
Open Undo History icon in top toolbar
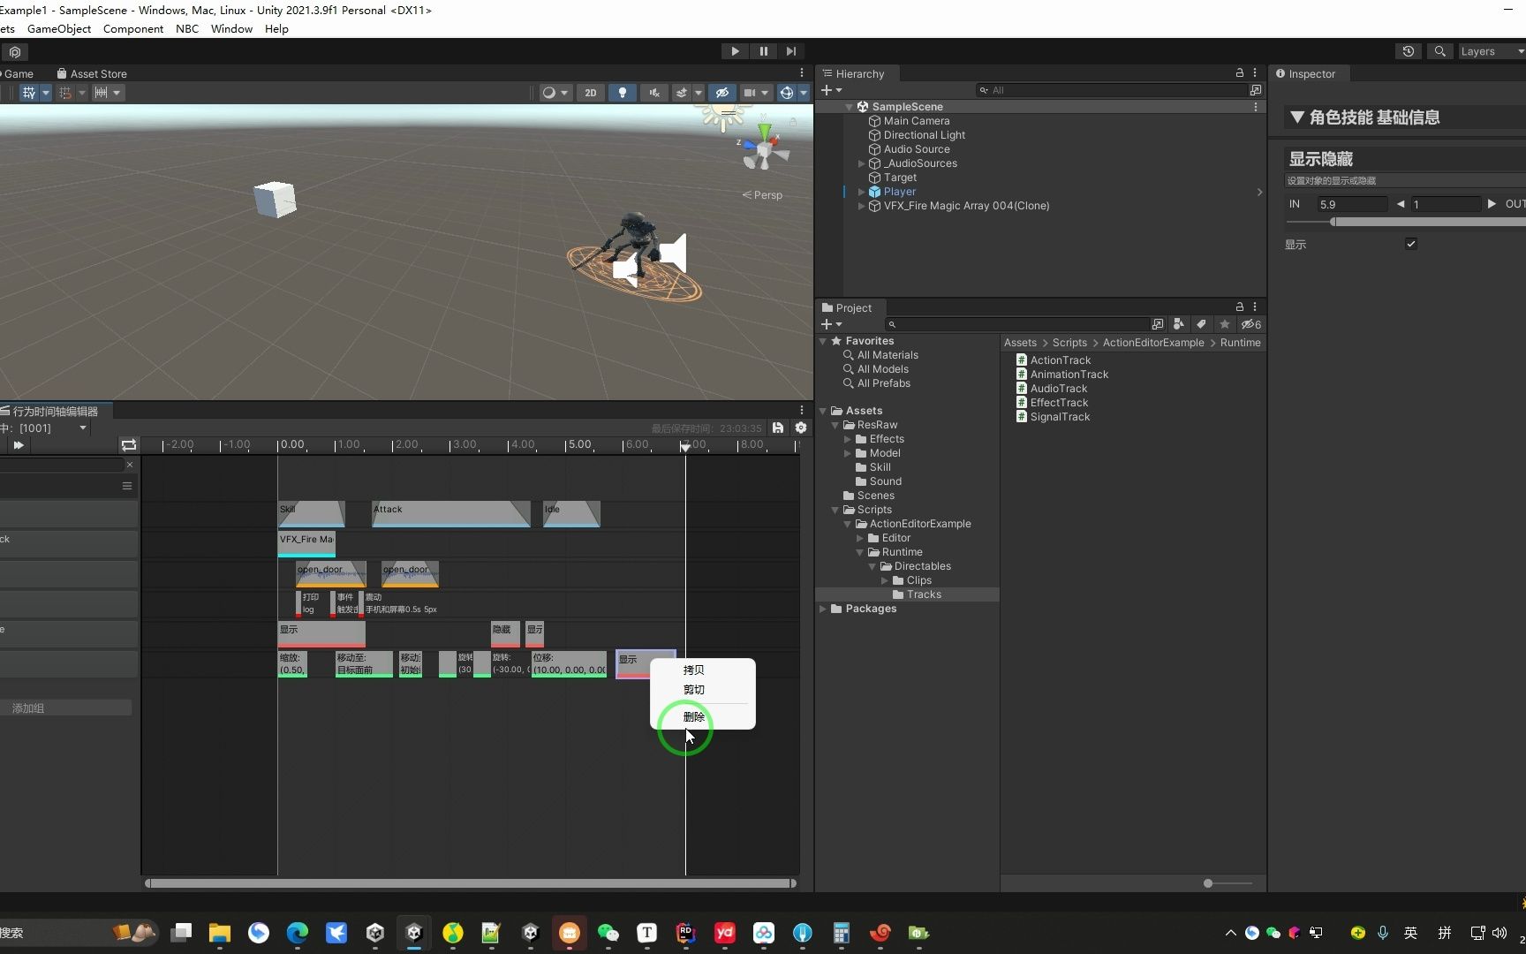click(x=1409, y=51)
